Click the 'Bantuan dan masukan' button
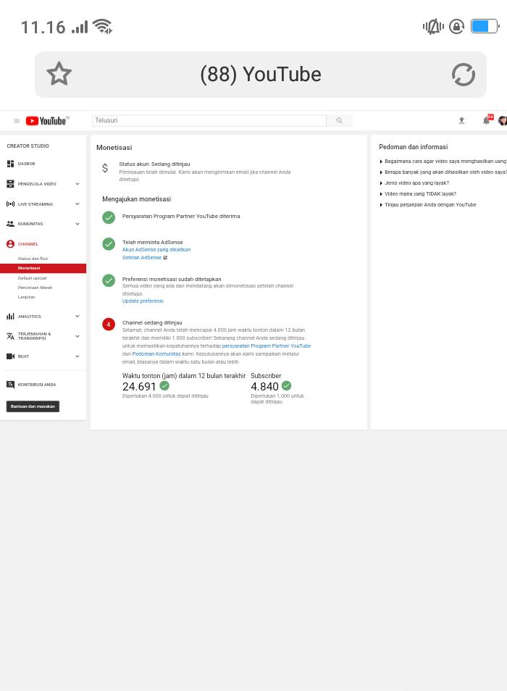Viewport: 507px width, 691px height. pyautogui.click(x=33, y=406)
